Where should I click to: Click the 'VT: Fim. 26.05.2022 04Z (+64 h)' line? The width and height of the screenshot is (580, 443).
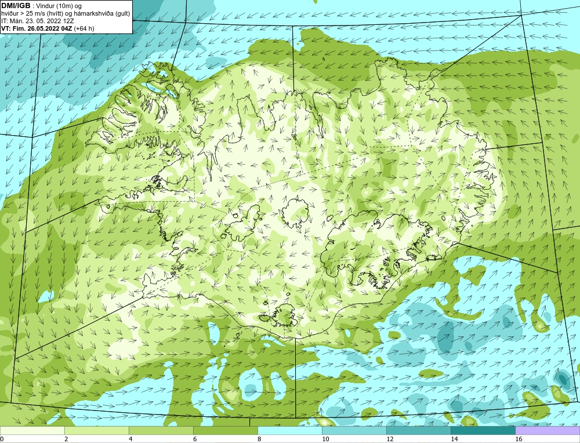pyautogui.click(x=48, y=28)
